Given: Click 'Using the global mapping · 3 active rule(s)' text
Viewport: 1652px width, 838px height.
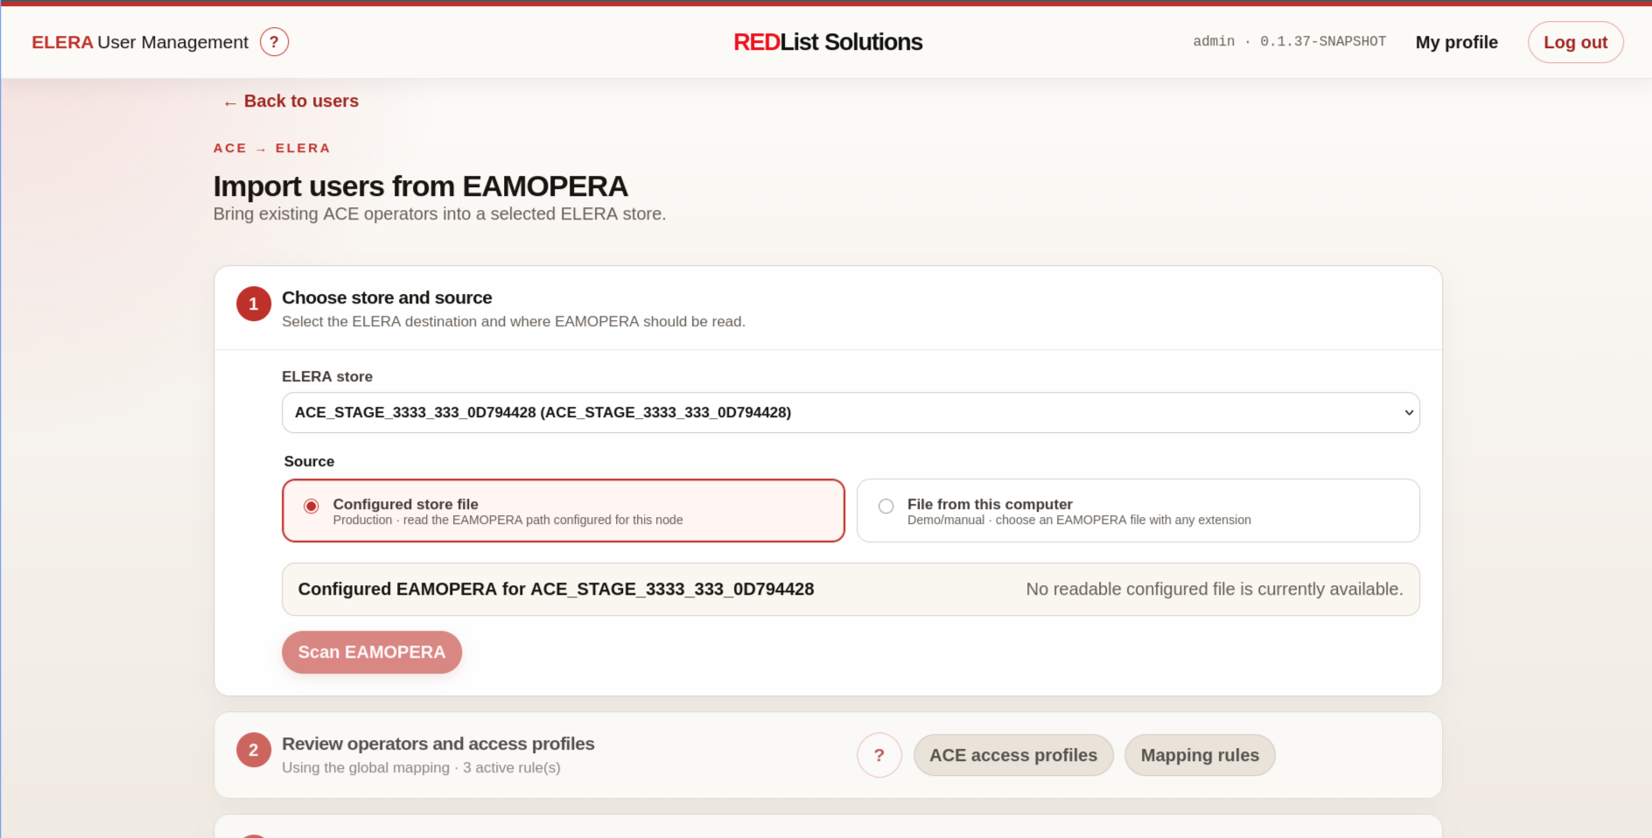Looking at the screenshot, I should 421,768.
